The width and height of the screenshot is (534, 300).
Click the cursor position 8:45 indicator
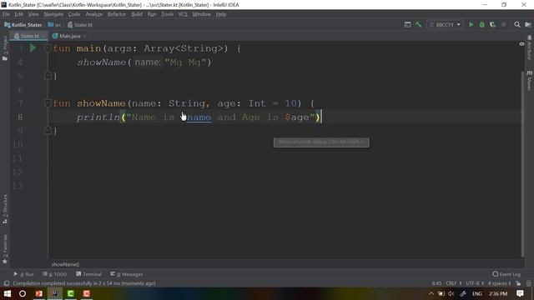436,283
